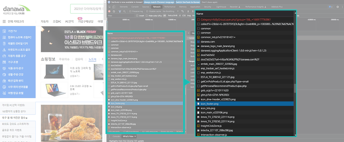Viewport: 344px width, 142px height.
Task: Focus the Network Filter text field
Action: point(120,16)
